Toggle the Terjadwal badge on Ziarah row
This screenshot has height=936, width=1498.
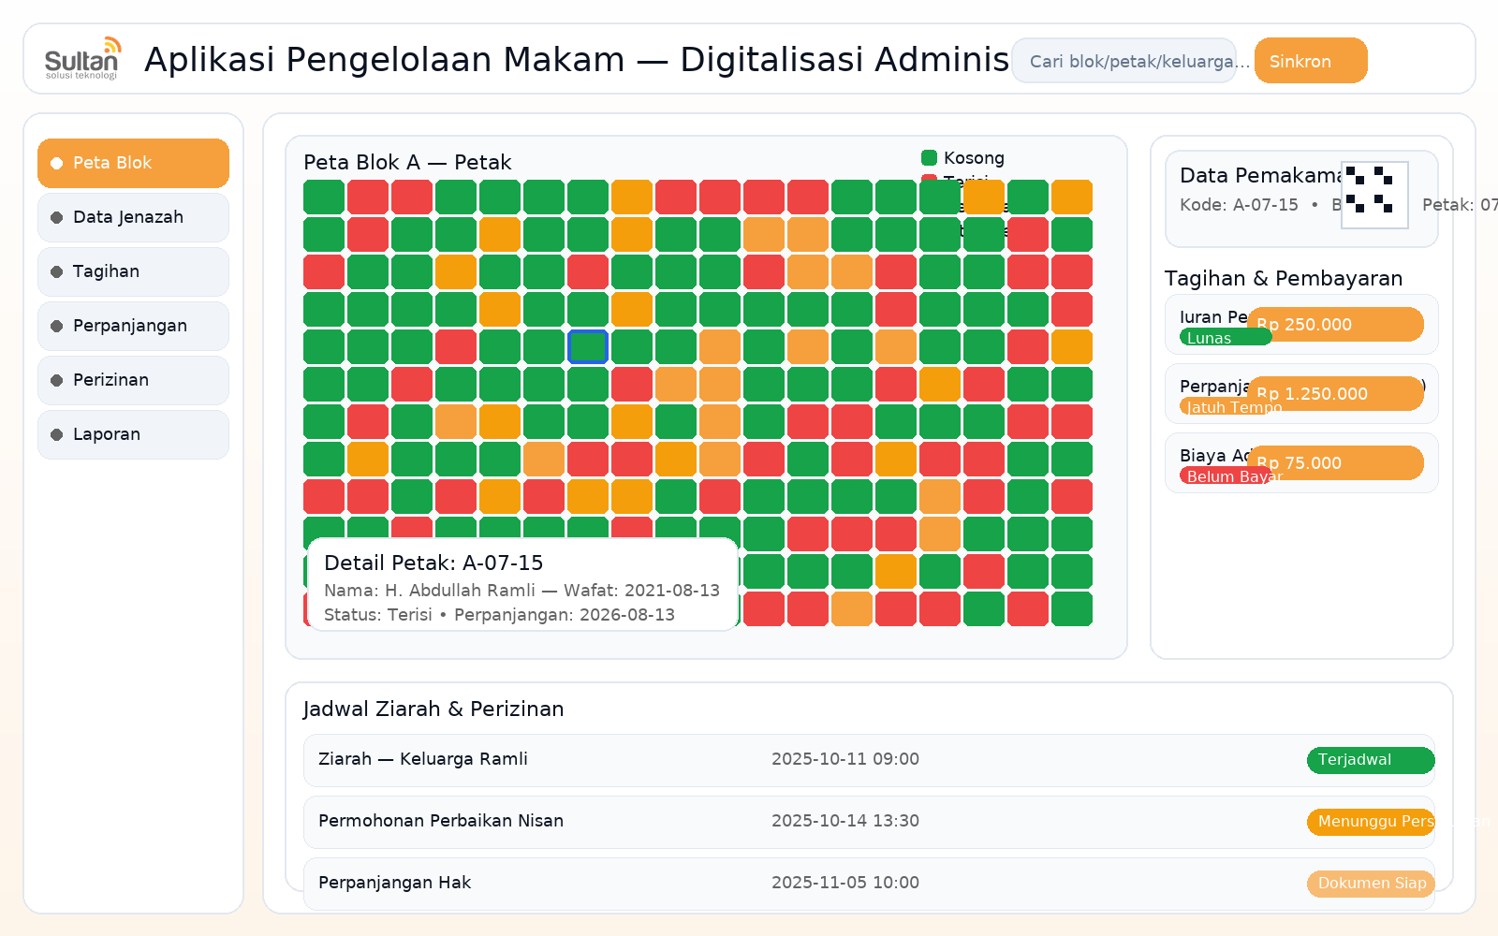click(x=1370, y=760)
